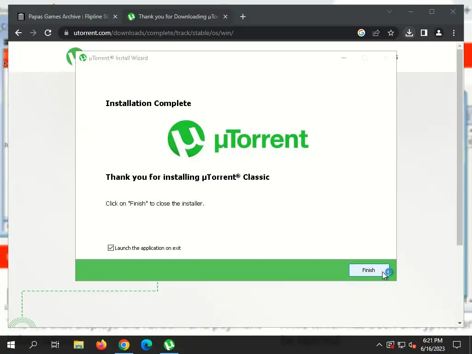Viewport: 472px width, 354px height.
Task: Click the Chrome vertical scrollbar thumb
Action: [x=460, y=147]
